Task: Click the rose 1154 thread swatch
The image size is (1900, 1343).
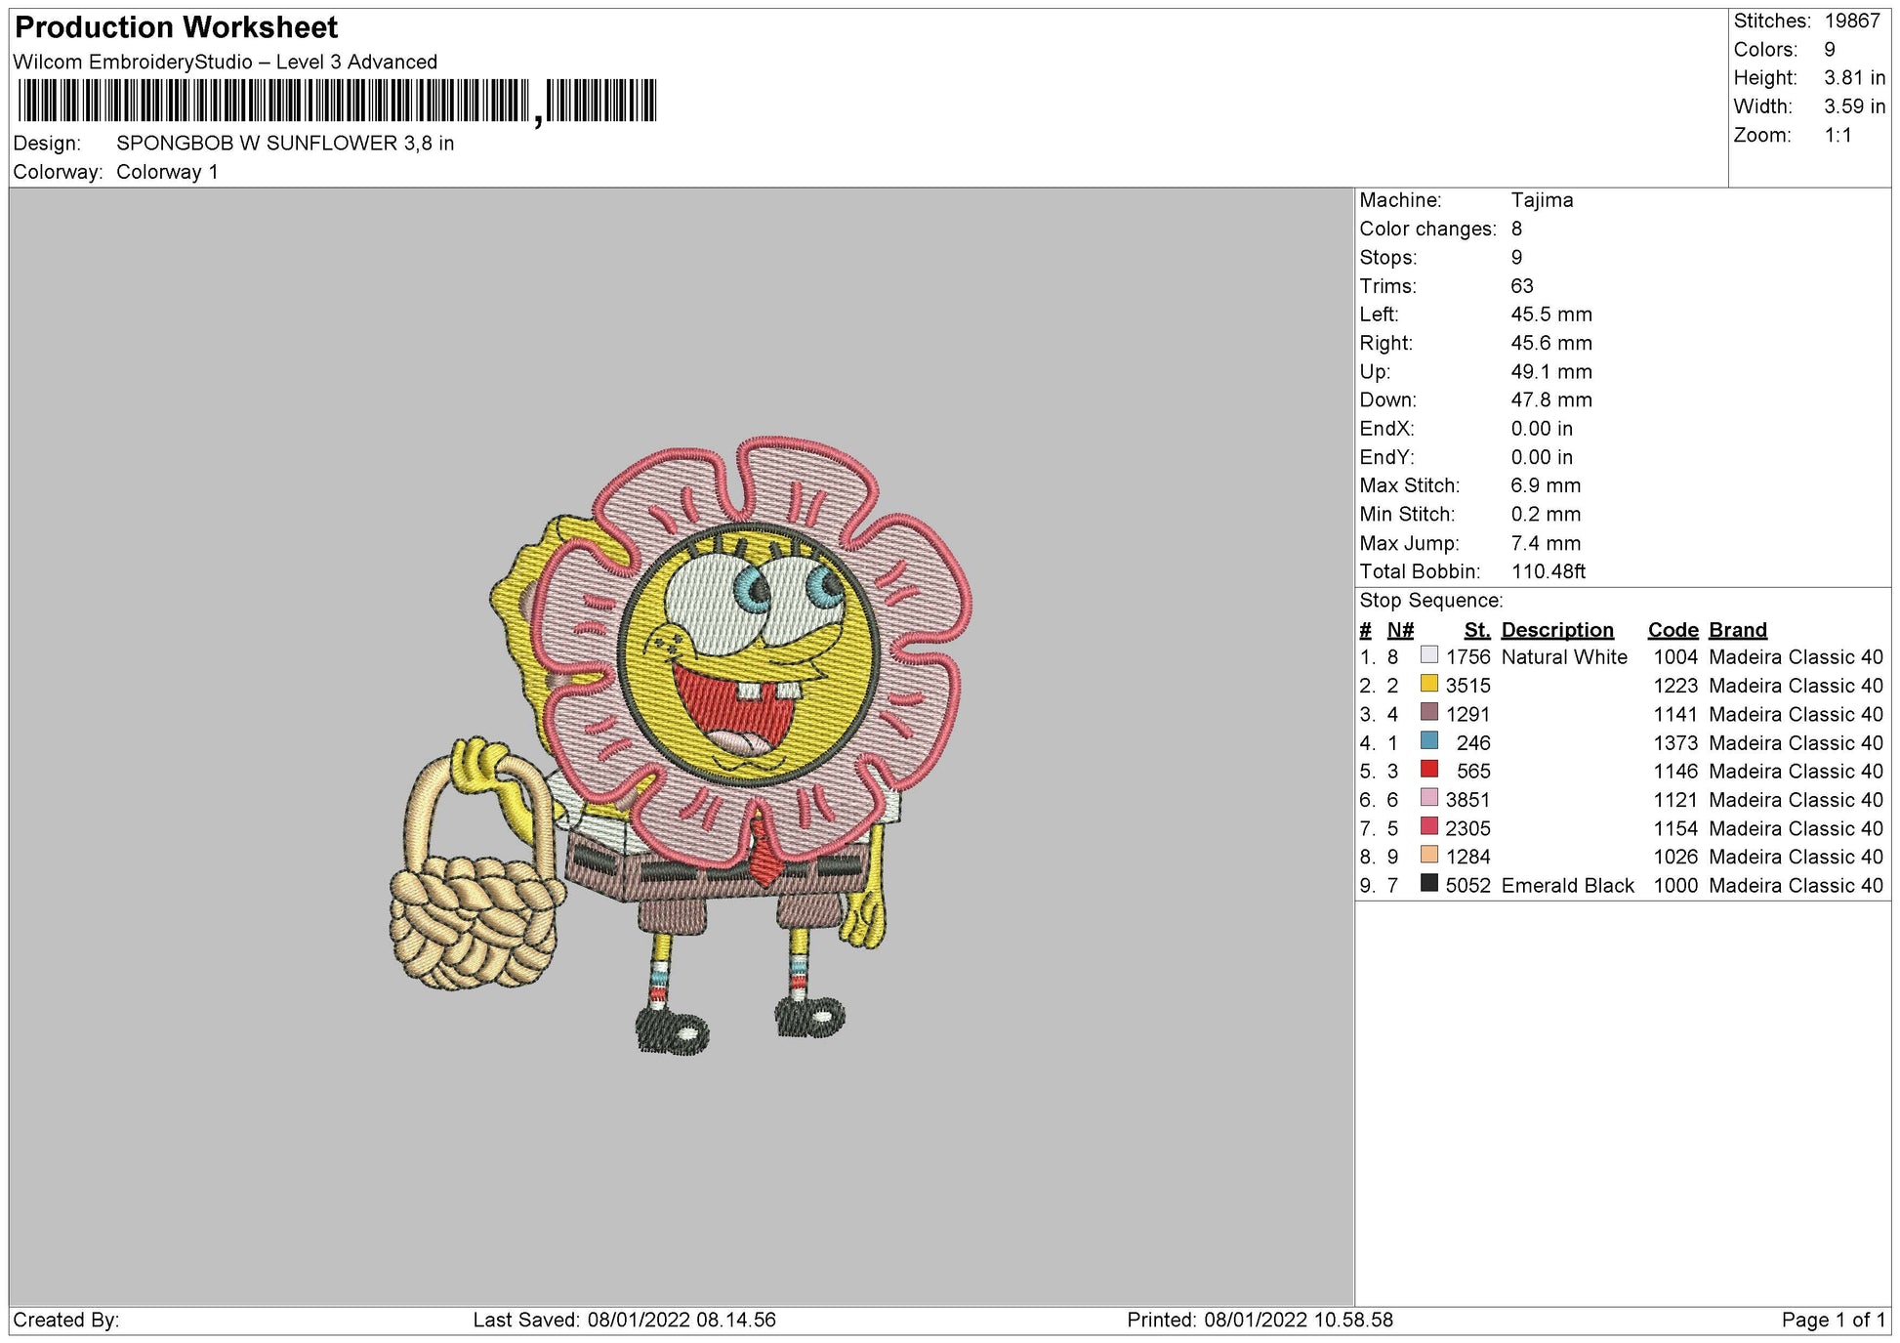Action: tap(1429, 826)
